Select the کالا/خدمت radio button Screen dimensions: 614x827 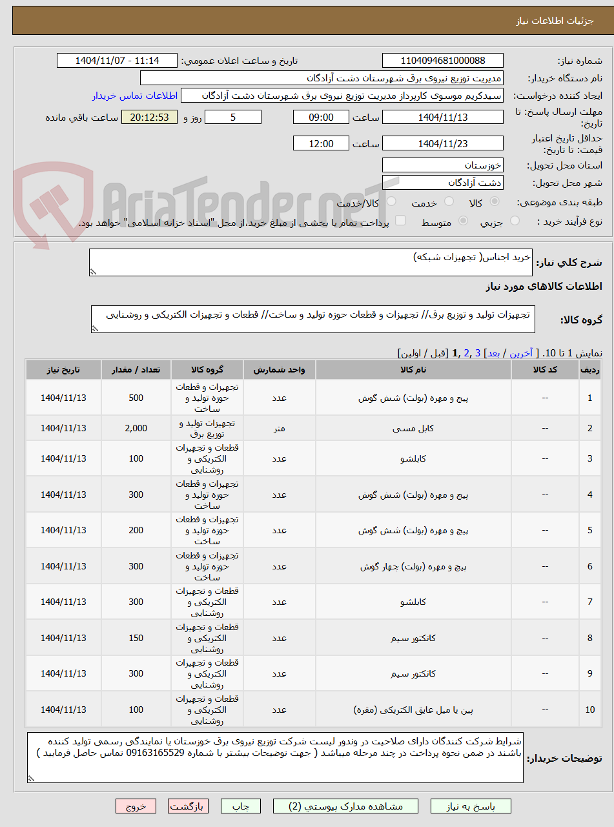tap(392, 202)
